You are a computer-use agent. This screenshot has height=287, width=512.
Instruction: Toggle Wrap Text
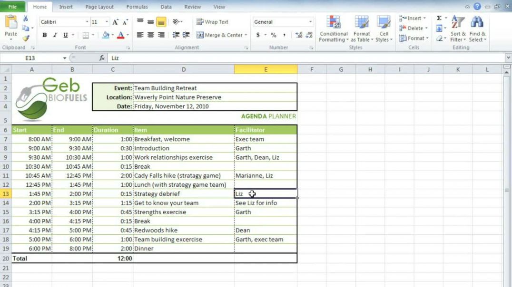click(212, 22)
